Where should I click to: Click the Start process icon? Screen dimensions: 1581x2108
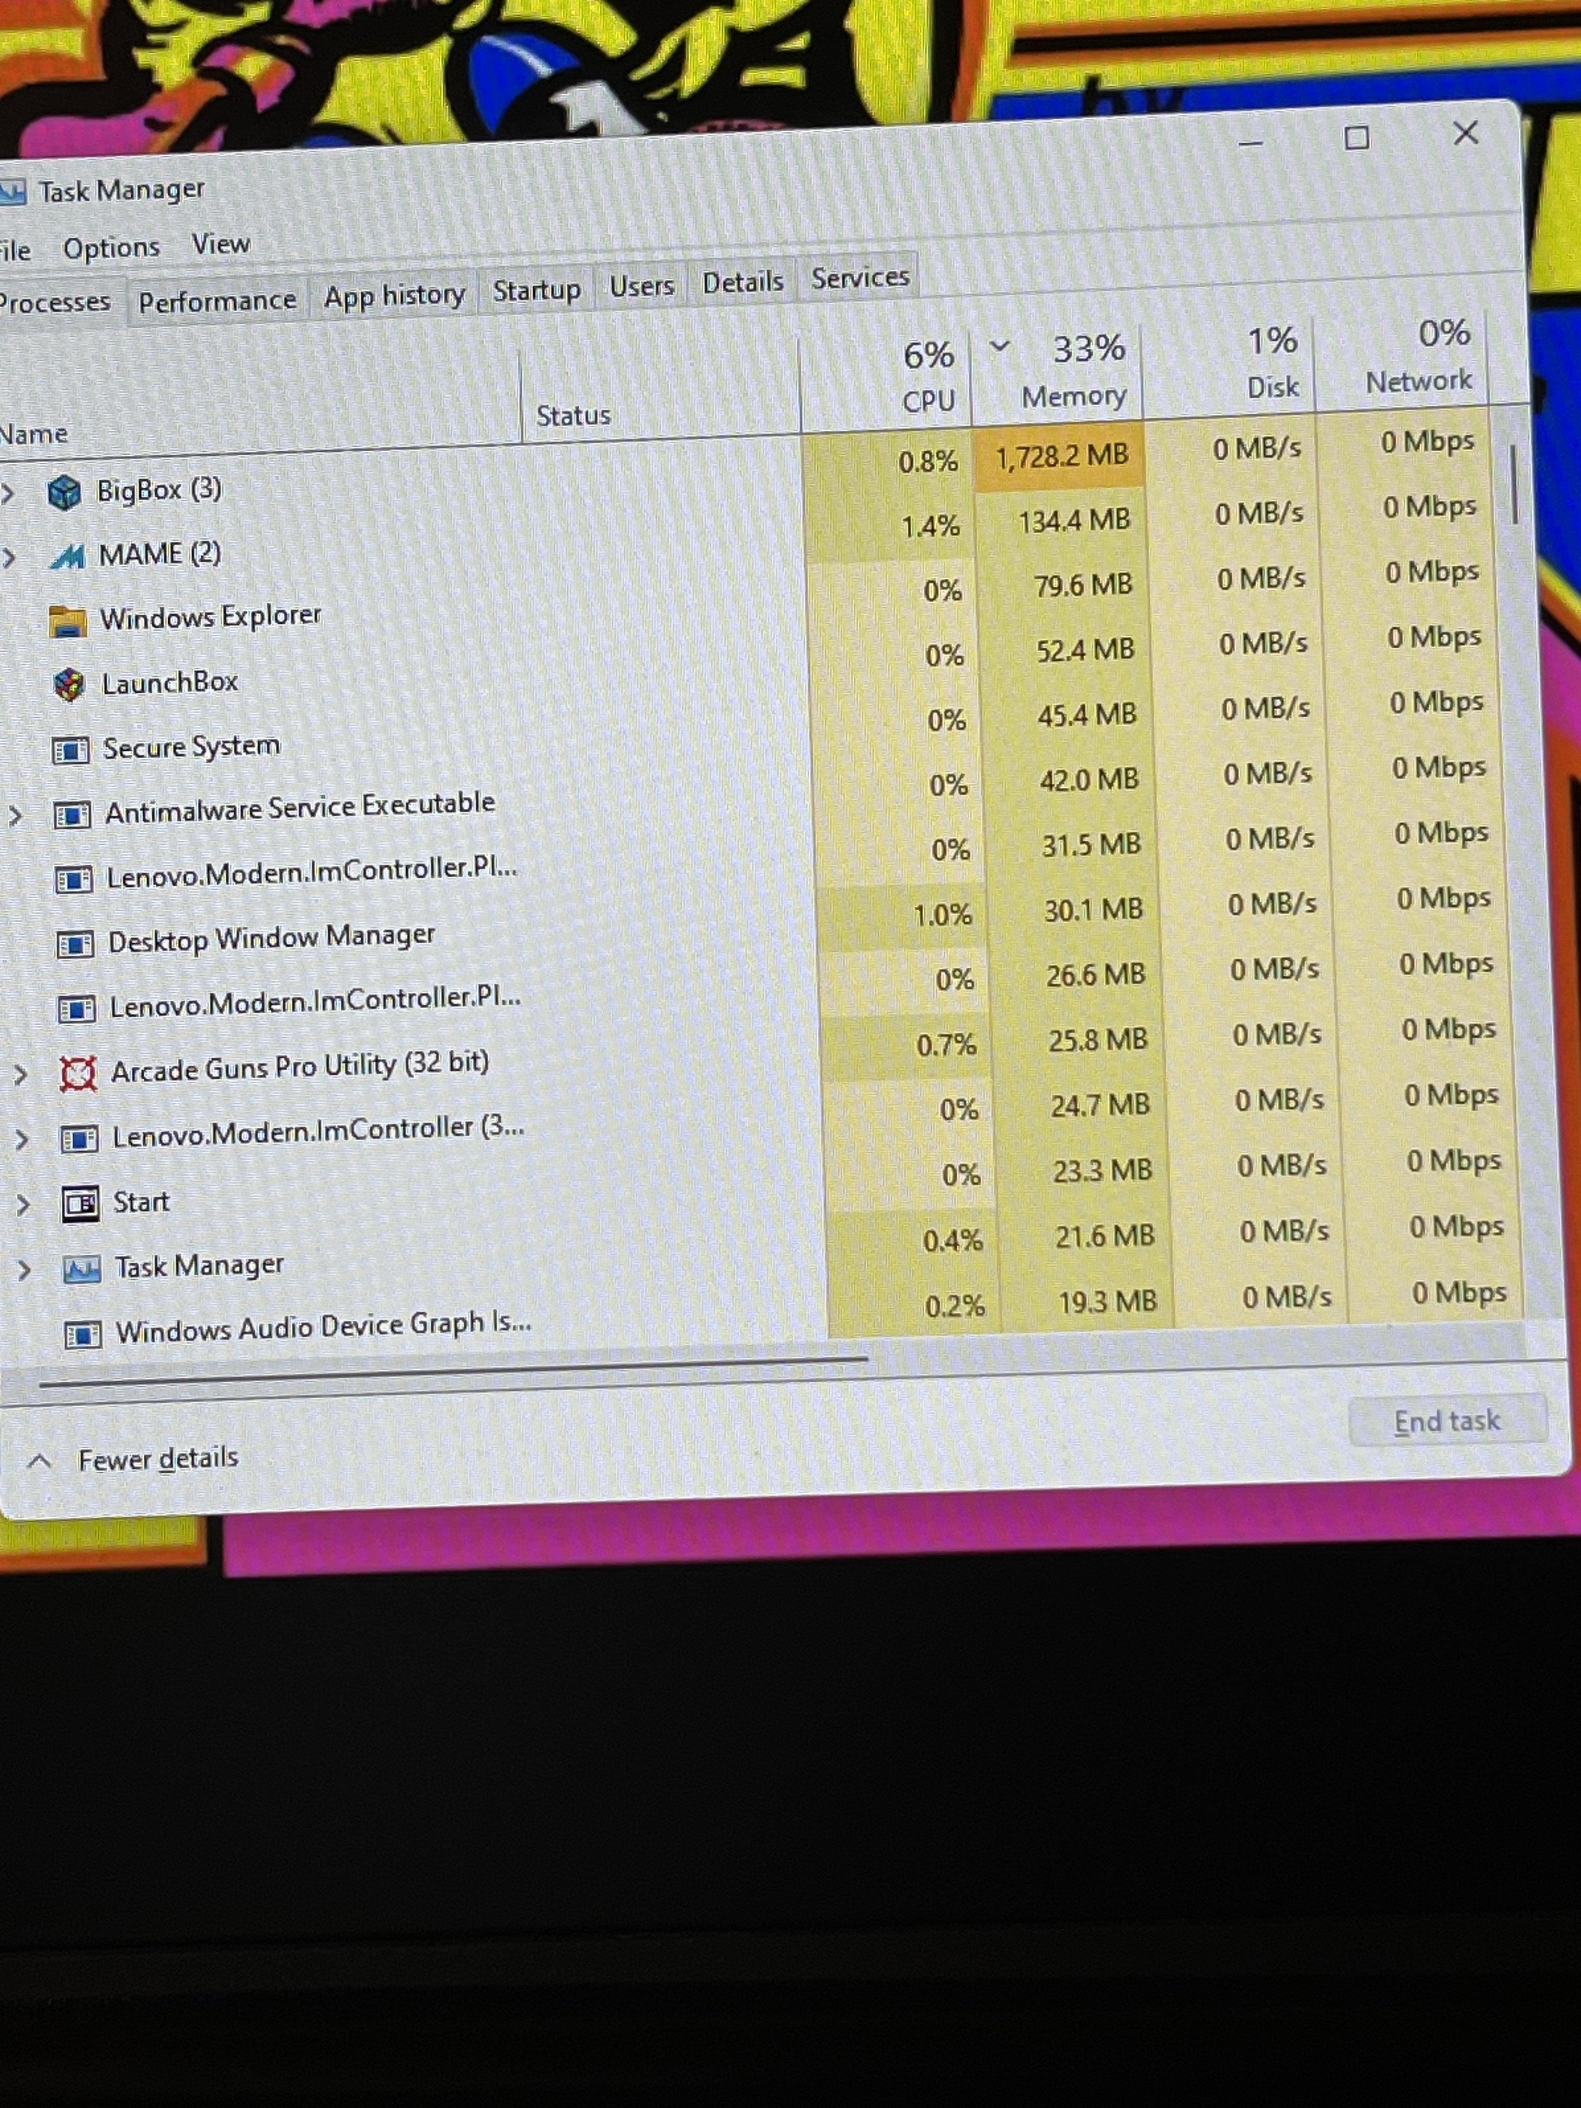81,1205
